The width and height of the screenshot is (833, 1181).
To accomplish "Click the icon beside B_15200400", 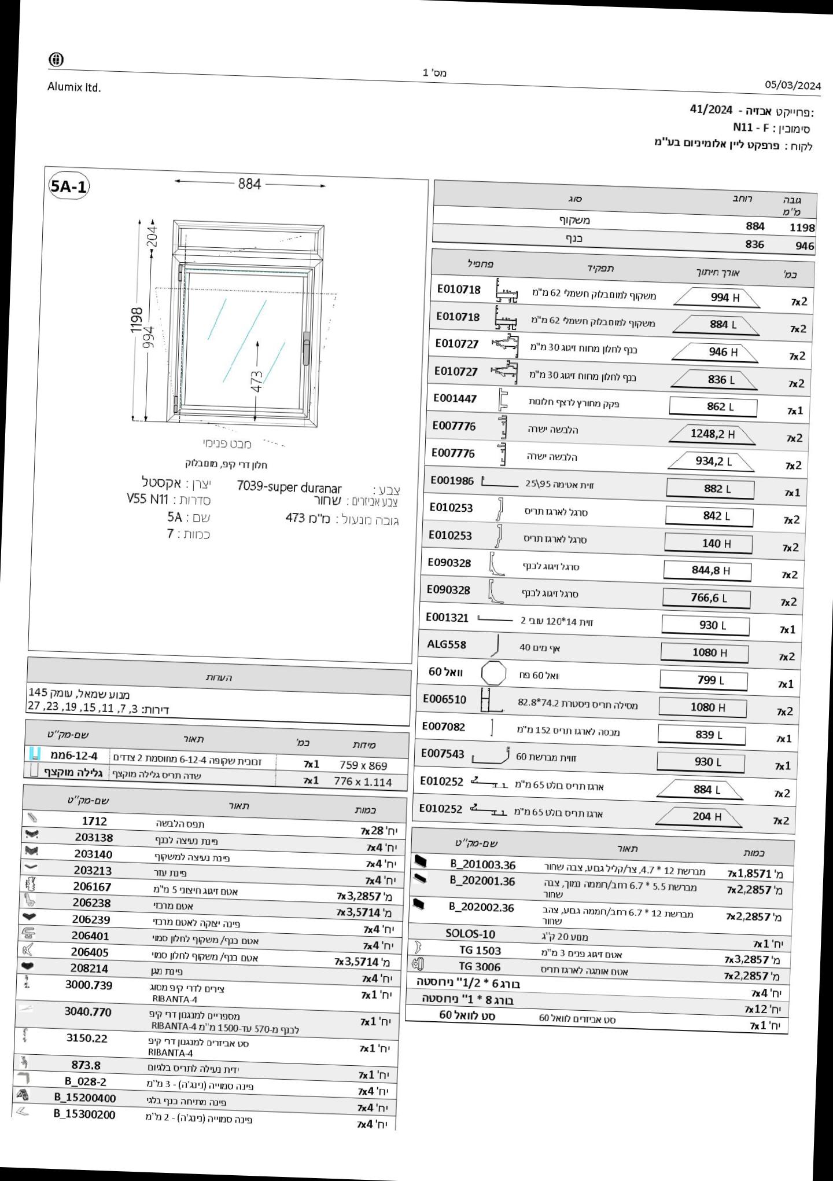I will [x=23, y=1094].
